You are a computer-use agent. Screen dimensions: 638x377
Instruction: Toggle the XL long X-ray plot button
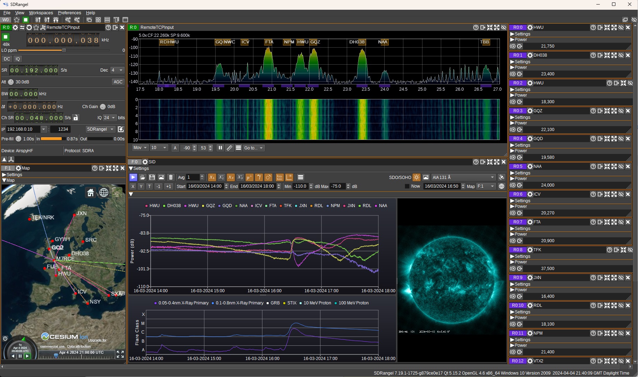(x=212, y=178)
